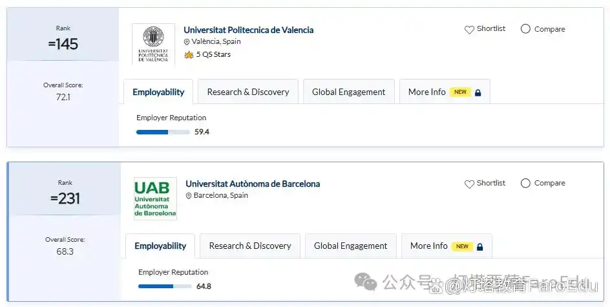The width and height of the screenshot is (610, 307).
Task: Click the location pin icon beside València, Spain
Action: coord(187,42)
